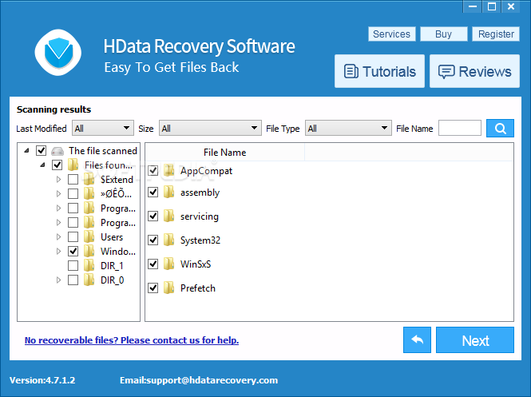Click the Buy button

tap(444, 34)
